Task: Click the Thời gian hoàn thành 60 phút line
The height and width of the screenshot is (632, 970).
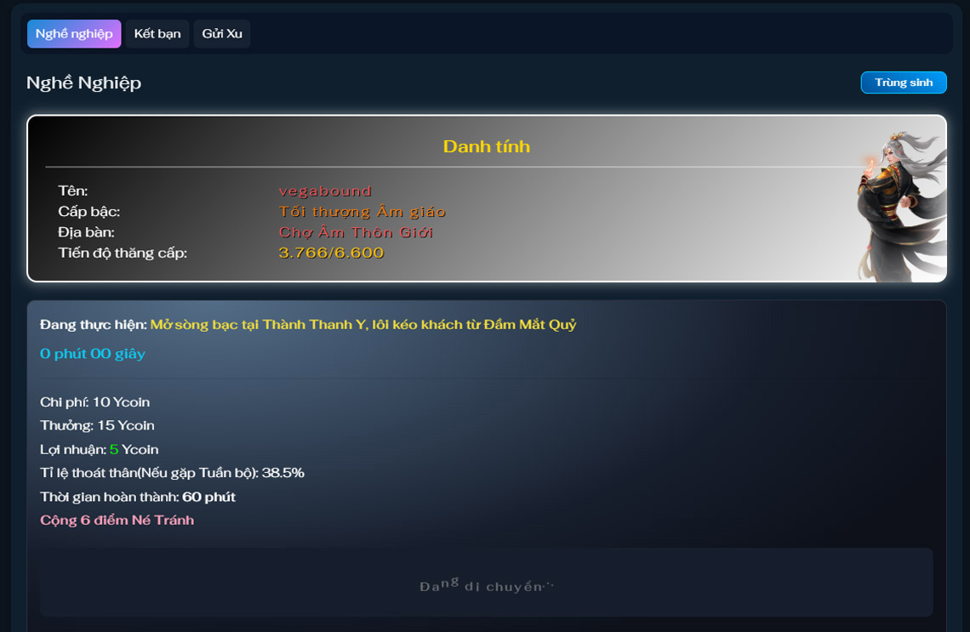Action: pos(138,497)
